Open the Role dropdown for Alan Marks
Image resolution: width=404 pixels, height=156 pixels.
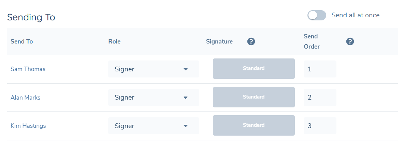pos(154,98)
